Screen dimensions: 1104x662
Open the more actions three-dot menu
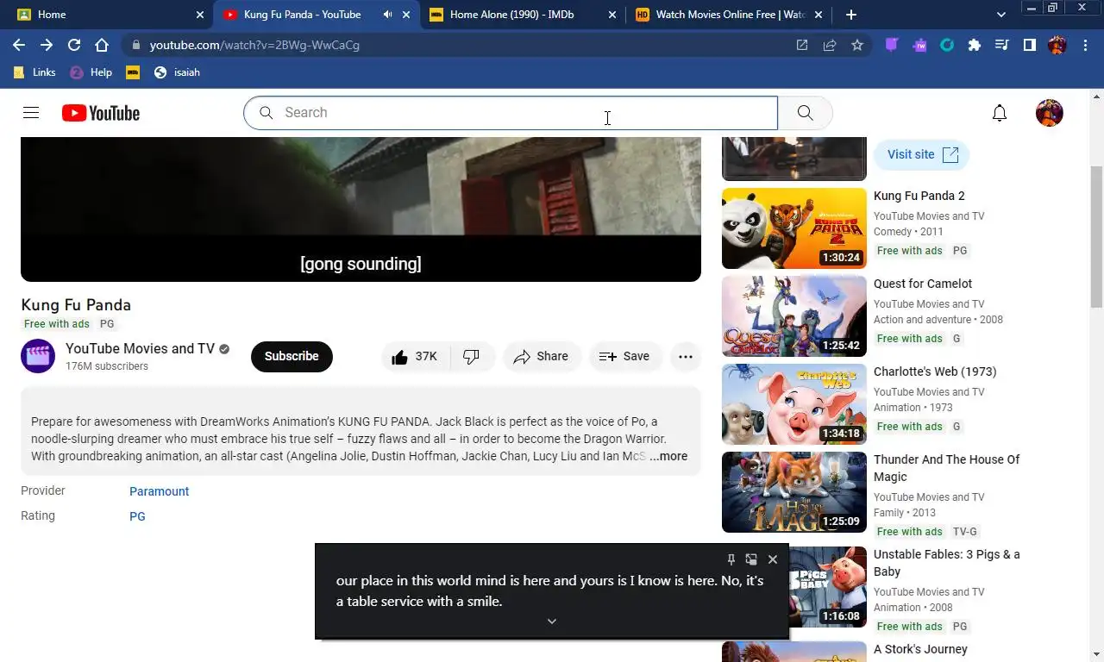pyautogui.click(x=686, y=357)
